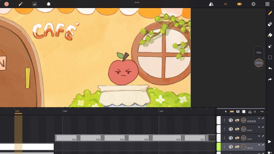The image size is (274, 154).
Task: Open the 绘制图层 layer three-dot options
Action: (x=224, y=120)
